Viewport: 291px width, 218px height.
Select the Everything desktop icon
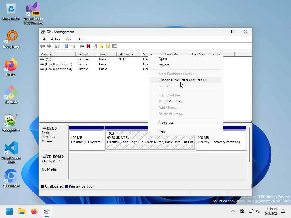(x=11, y=39)
